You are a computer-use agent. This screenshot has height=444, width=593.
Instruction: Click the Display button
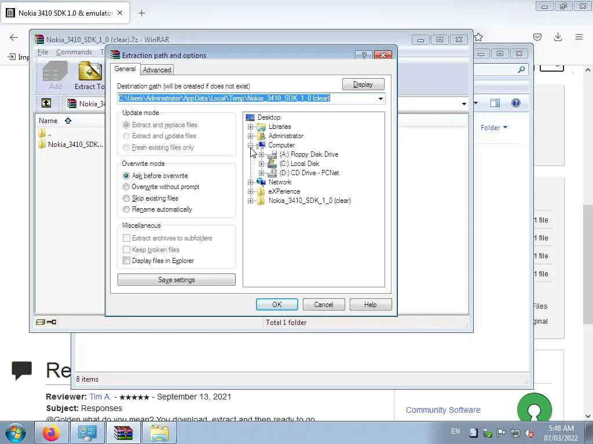click(x=363, y=84)
